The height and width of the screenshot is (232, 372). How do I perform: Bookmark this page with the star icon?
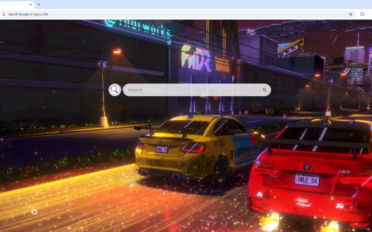coord(351,14)
